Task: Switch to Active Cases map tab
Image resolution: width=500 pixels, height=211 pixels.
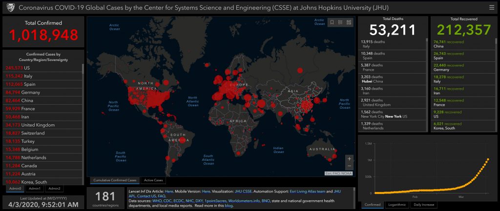Action: click(153, 180)
